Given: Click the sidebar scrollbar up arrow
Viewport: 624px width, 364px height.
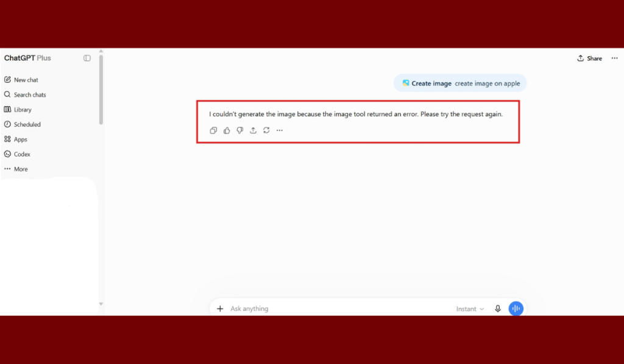Looking at the screenshot, I should click(x=101, y=51).
